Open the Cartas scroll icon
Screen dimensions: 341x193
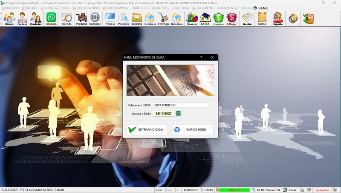[x=262, y=19]
